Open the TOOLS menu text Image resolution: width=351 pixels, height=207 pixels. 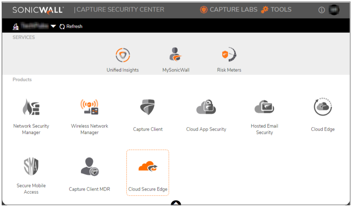point(281,10)
